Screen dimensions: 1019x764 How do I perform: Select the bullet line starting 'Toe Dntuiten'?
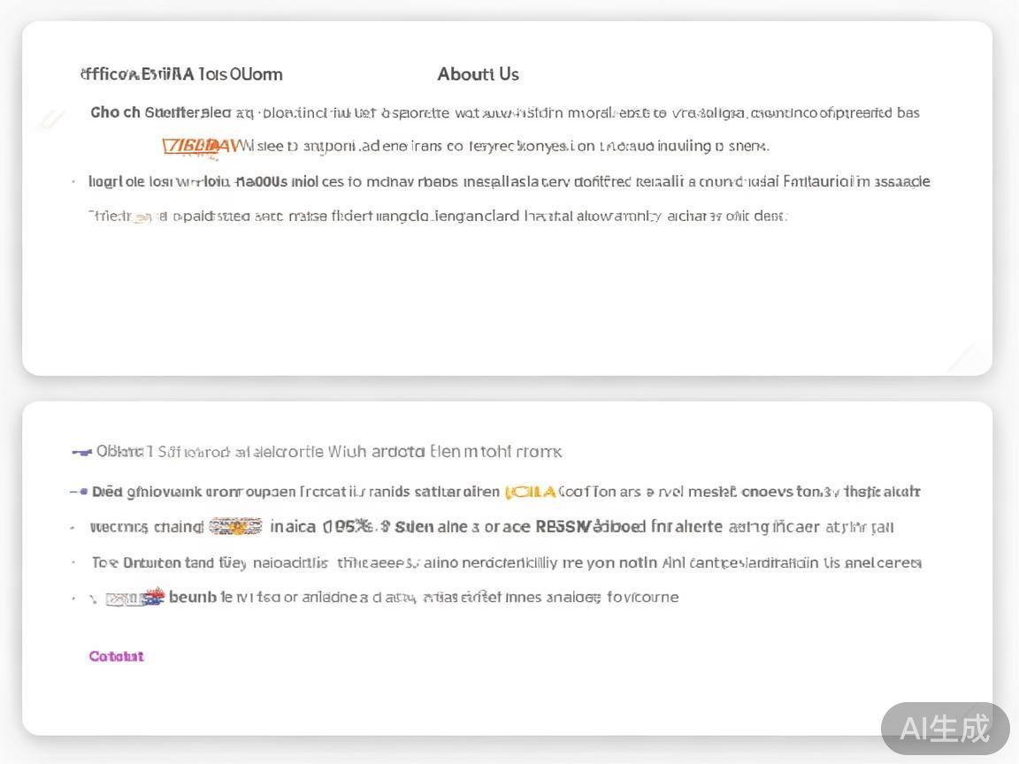506,562
